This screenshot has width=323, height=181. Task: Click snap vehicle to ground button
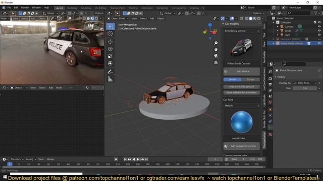[x=241, y=86]
